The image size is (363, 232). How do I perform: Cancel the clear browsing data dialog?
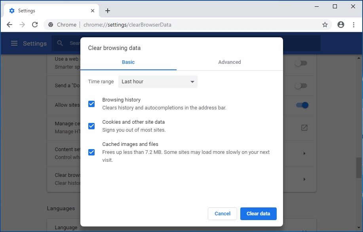point(222,213)
